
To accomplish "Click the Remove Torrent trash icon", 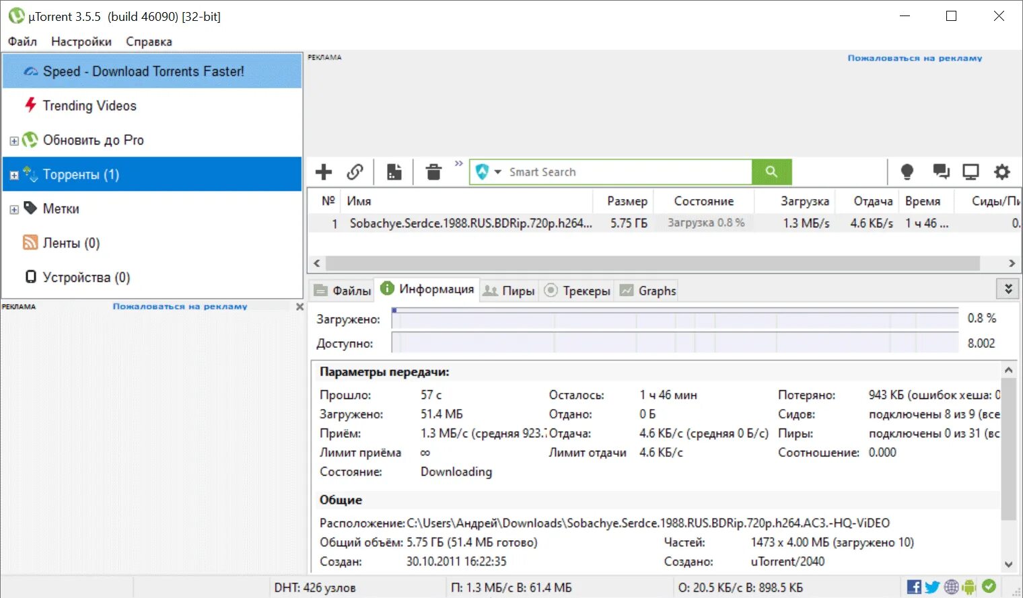I will tap(433, 172).
